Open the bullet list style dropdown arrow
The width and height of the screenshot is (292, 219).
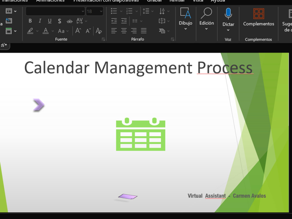coord(121,11)
